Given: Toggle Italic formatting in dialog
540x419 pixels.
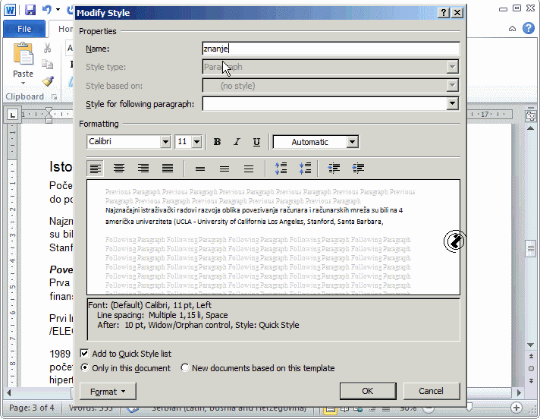Looking at the screenshot, I should coord(237,142).
